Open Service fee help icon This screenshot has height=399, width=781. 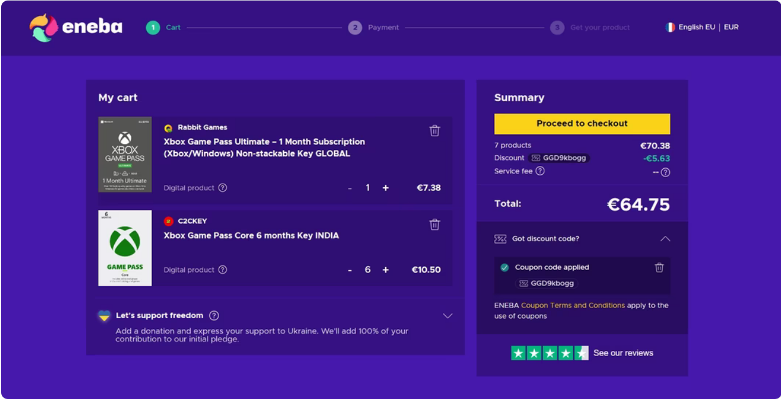540,171
